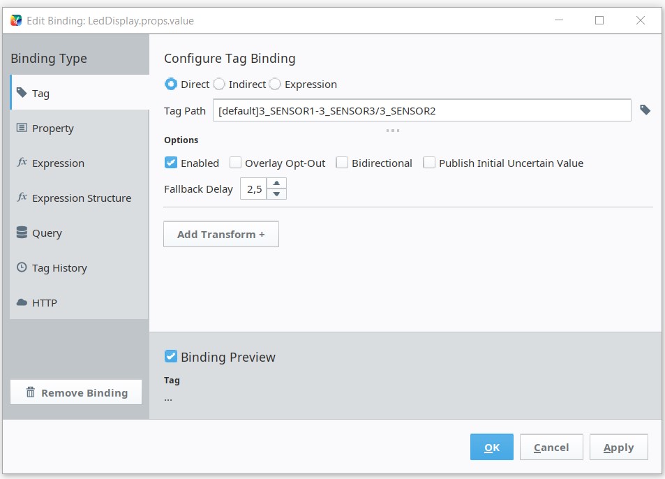Click the cloud icon beside HTTP
Viewport: 665px width, 479px height.
(x=22, y=302)
